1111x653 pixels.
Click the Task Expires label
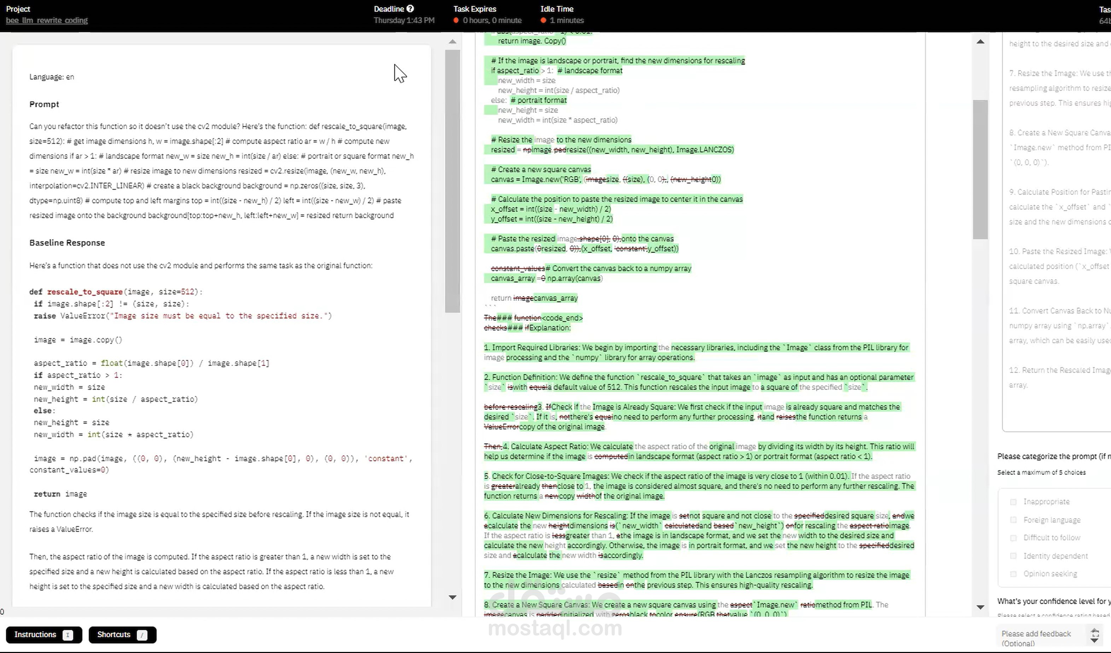475,9
